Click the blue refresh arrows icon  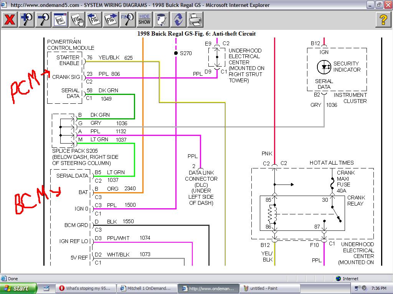(x=178, y=19)
